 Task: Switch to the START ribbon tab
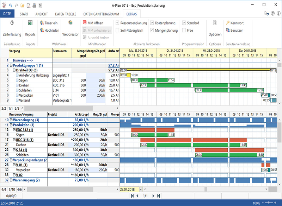coord(24,14)
